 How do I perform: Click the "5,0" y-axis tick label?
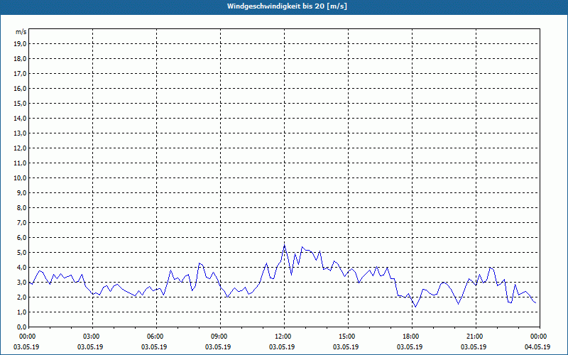22,253
